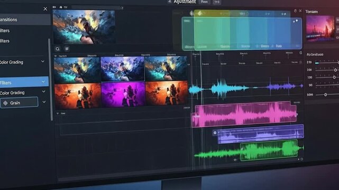This screenshot has width=339, height=190.
Task: Close the color adjustment overlay panel
Action: point(300,11)
